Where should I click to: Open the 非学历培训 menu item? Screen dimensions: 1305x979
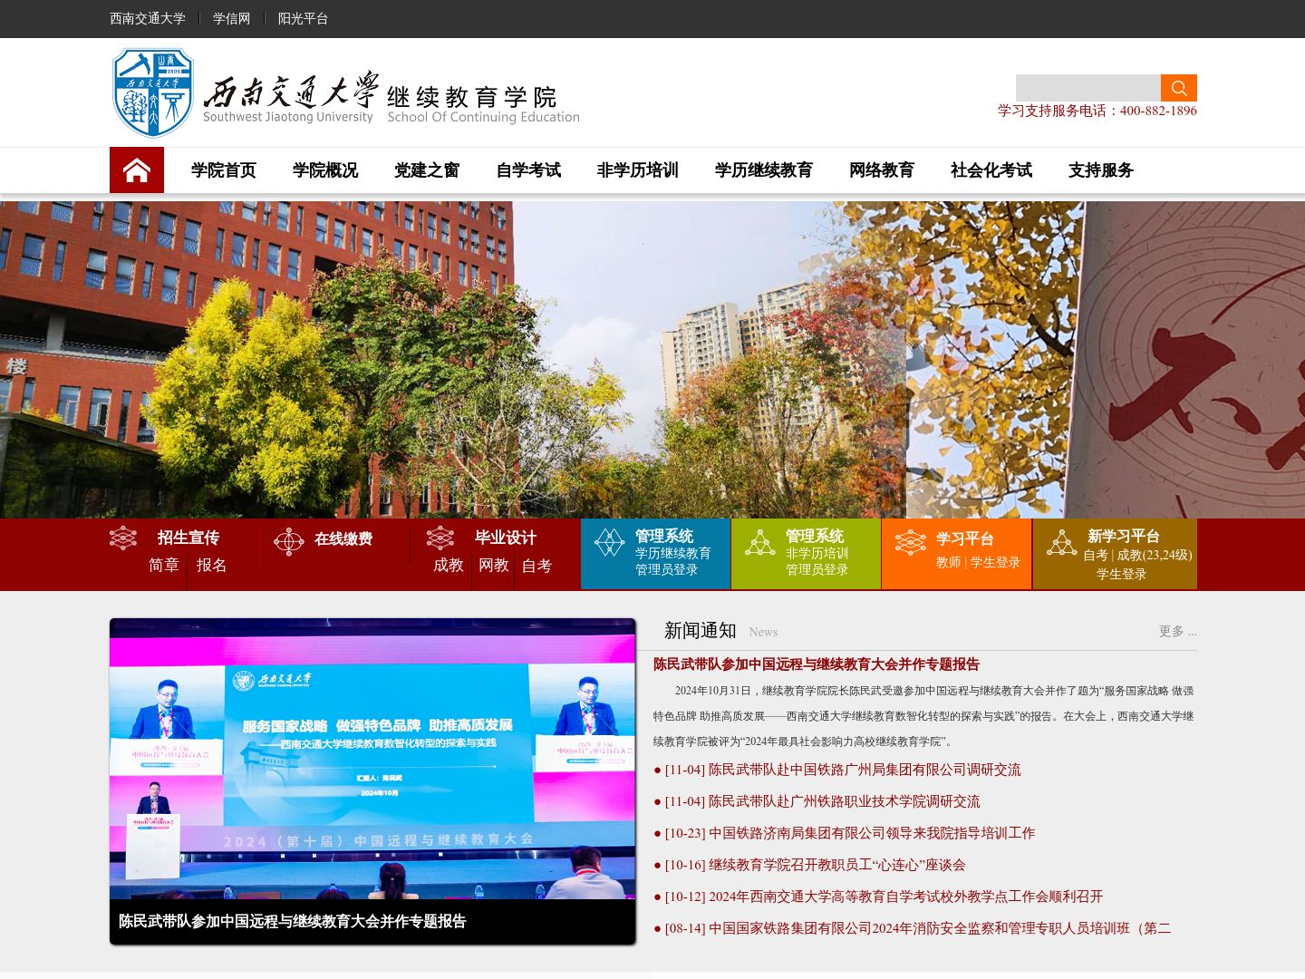638,170
